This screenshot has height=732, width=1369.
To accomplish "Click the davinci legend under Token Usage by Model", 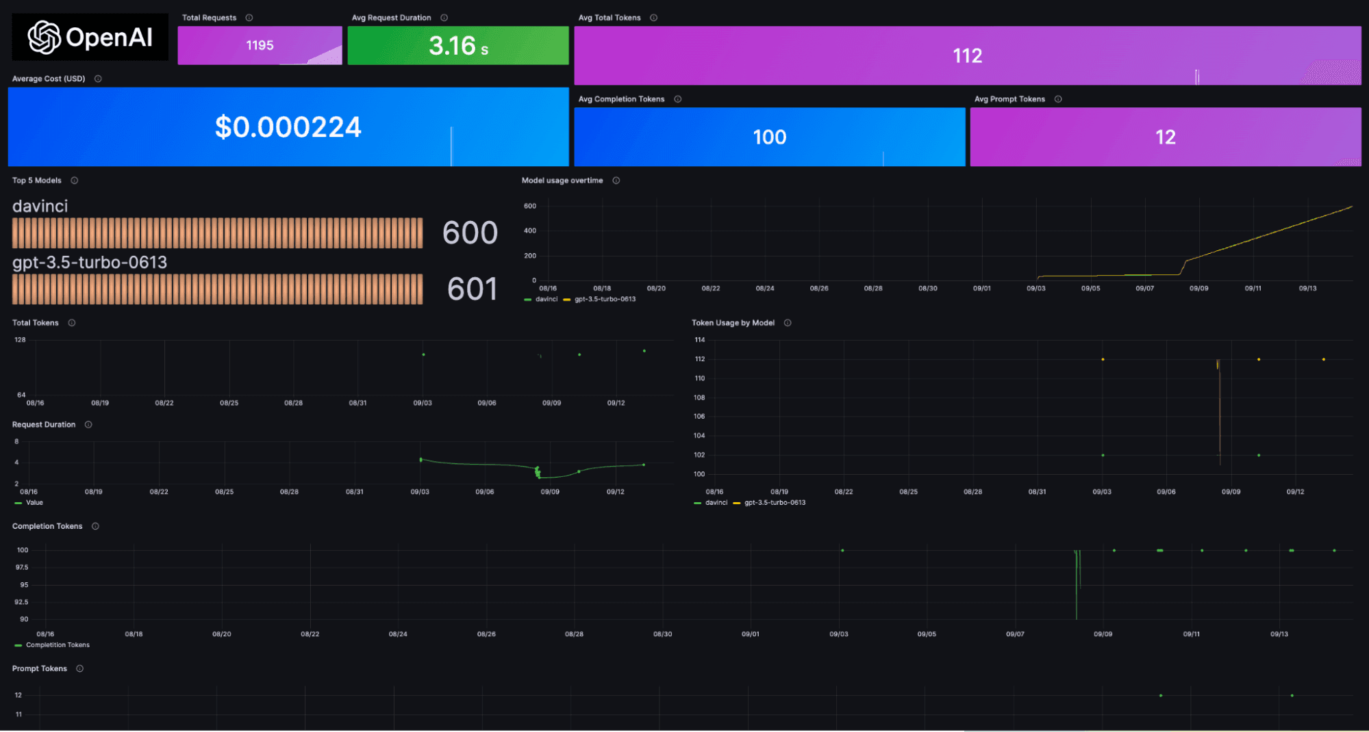I will tap(715, 502).
